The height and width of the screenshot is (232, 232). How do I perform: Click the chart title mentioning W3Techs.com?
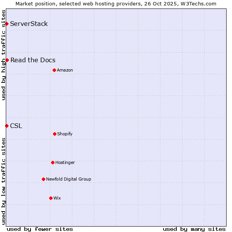[116, 3]
